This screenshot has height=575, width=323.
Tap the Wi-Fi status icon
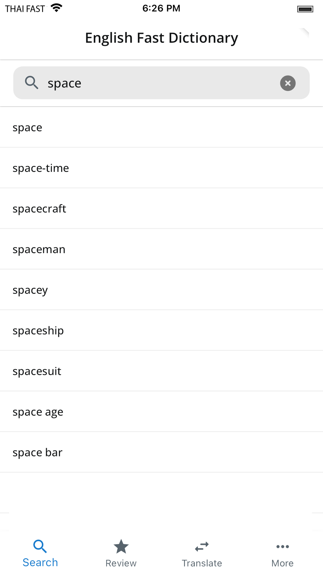click(x=56, y=8)
